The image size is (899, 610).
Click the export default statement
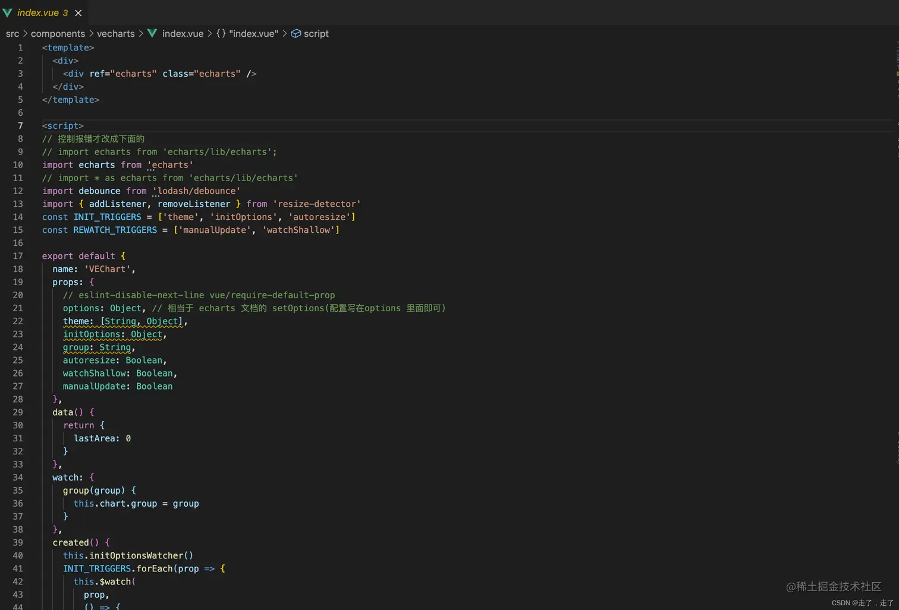(78, 256)
